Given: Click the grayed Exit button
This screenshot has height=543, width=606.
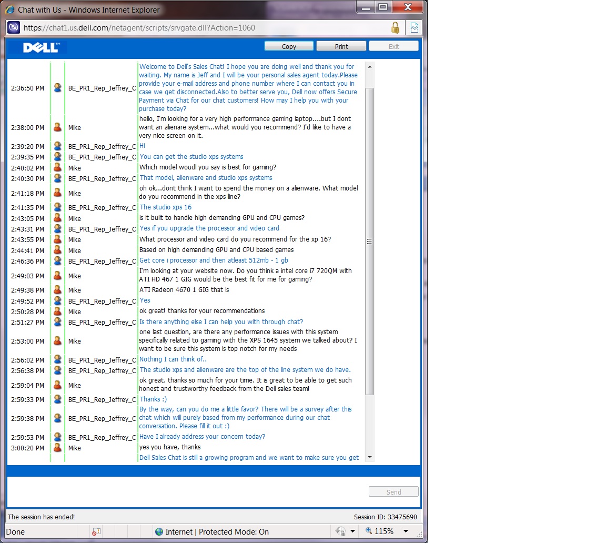Looking at the screenshot, I should point(393,46).
